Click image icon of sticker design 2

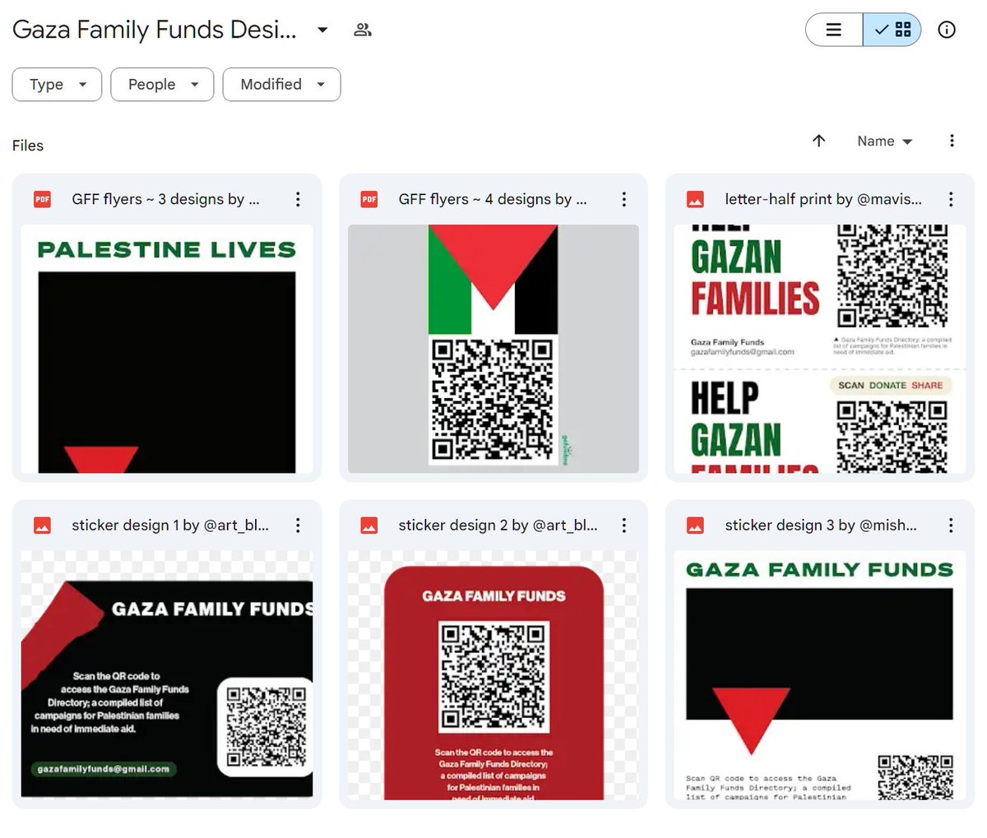369,525
